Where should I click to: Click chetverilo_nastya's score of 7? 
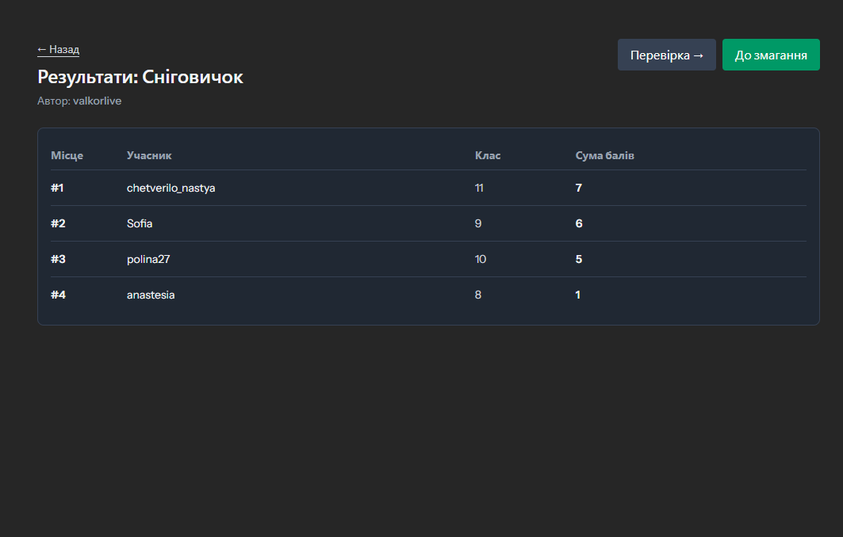click(579, 188)
